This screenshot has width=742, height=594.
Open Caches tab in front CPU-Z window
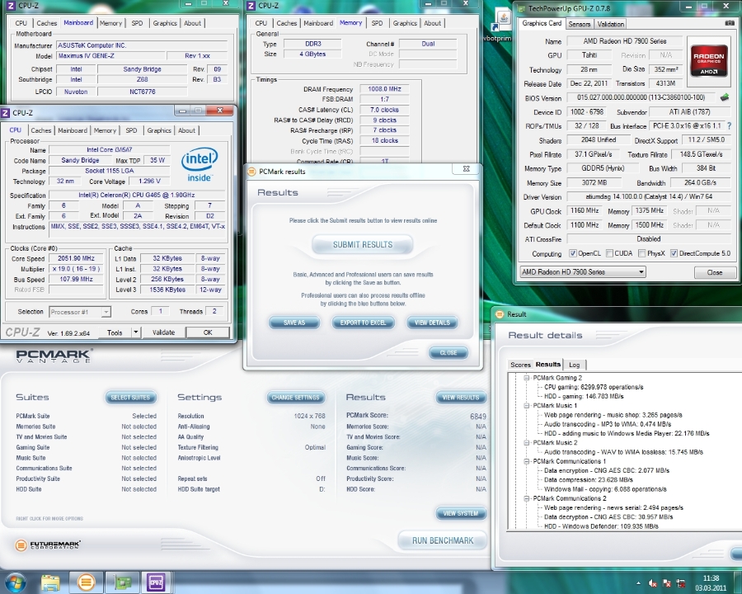point(41,130)
